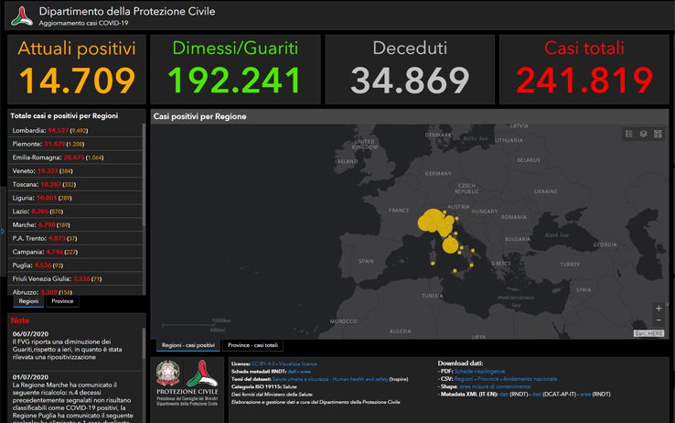Image resolution: width=675 pixels, height=423 pixels.
Task: Select Lazio row in regions list
Action: (73, 211)
